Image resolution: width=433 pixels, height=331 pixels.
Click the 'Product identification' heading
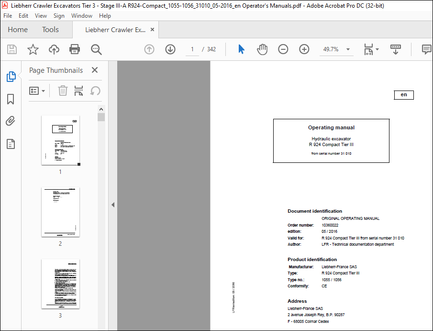312,259
